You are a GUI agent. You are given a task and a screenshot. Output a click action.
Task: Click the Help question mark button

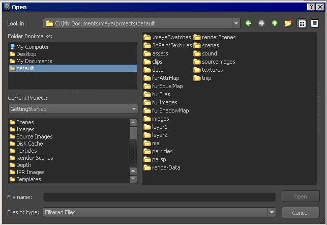311,7
